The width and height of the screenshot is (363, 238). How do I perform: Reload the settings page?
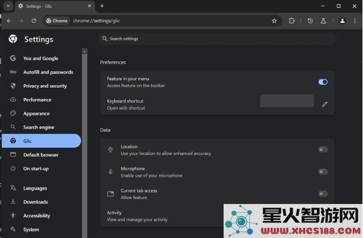tap(34, 21)
